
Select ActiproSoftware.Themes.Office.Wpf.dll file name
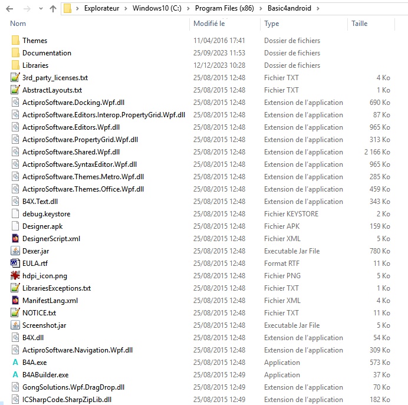[83, 189]
